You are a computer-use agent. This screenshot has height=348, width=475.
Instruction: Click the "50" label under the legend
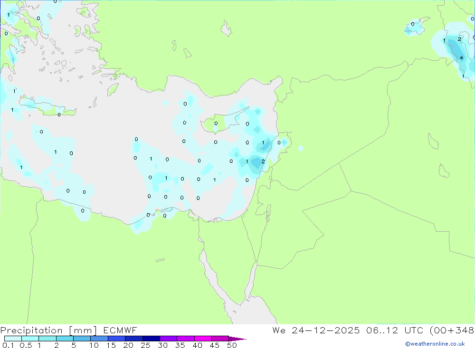(x=232, y=345)
